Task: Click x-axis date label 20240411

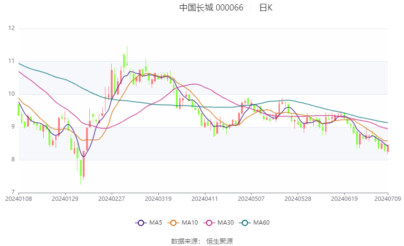Action: [204, 199]
